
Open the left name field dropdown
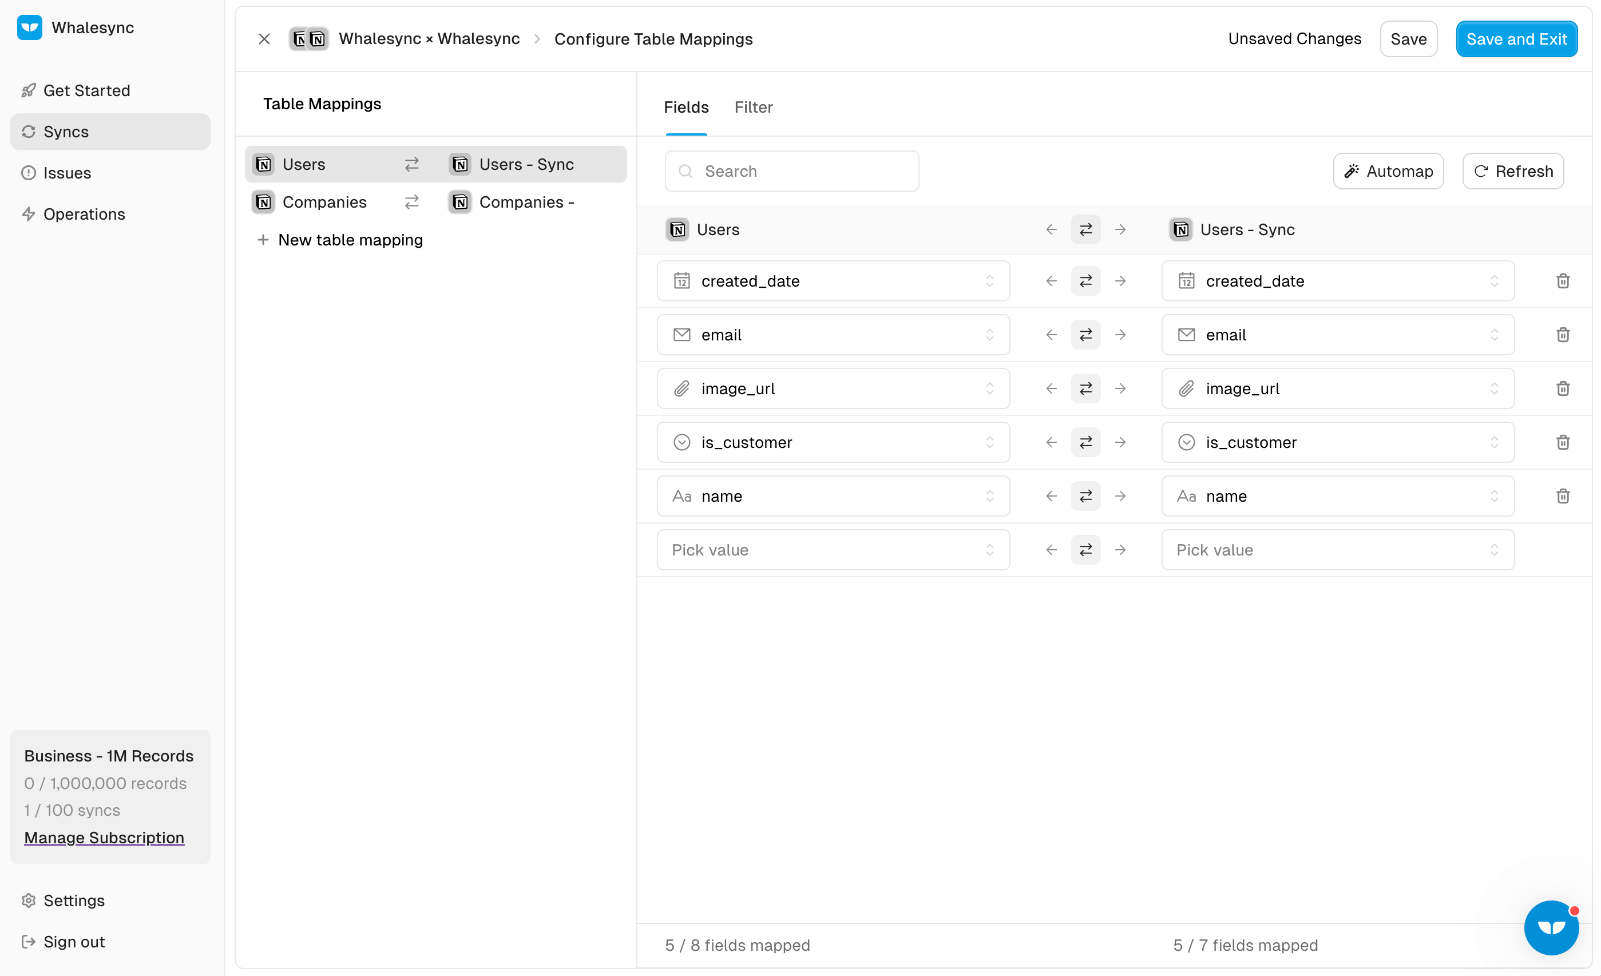[x=833, y=496]
